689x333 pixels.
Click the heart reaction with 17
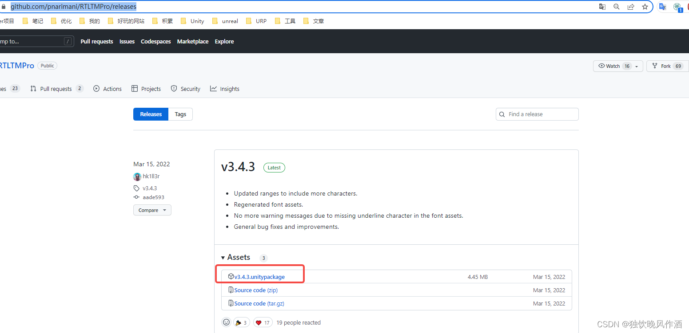(263, 322)
